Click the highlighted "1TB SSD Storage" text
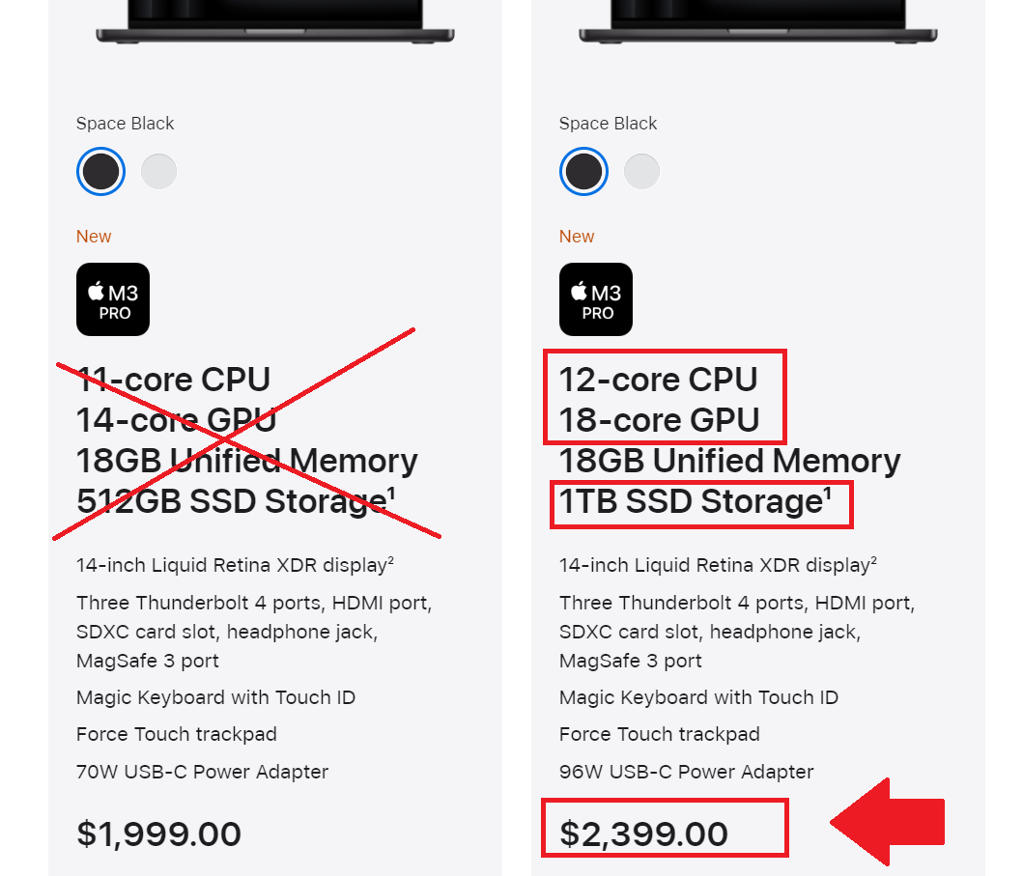This screenshot has width=1023, height=876. pos(690,502)
